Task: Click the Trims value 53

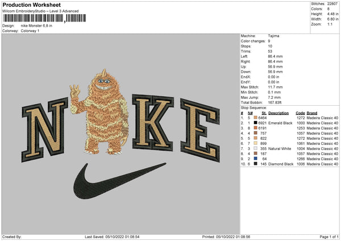Action: click(270, 51)
